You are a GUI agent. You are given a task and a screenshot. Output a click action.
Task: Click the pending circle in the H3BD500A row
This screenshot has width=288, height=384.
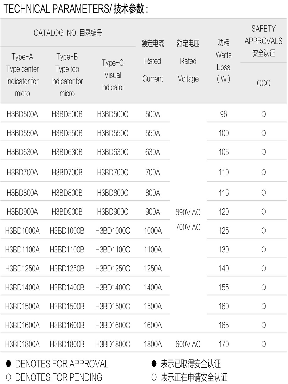click(x=263, y=114)
